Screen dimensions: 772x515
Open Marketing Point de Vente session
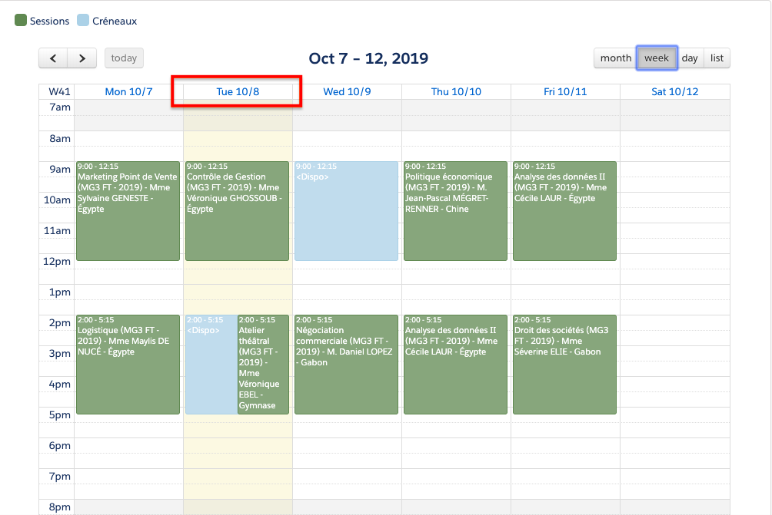pyautogui.click(x=128, y=211)
